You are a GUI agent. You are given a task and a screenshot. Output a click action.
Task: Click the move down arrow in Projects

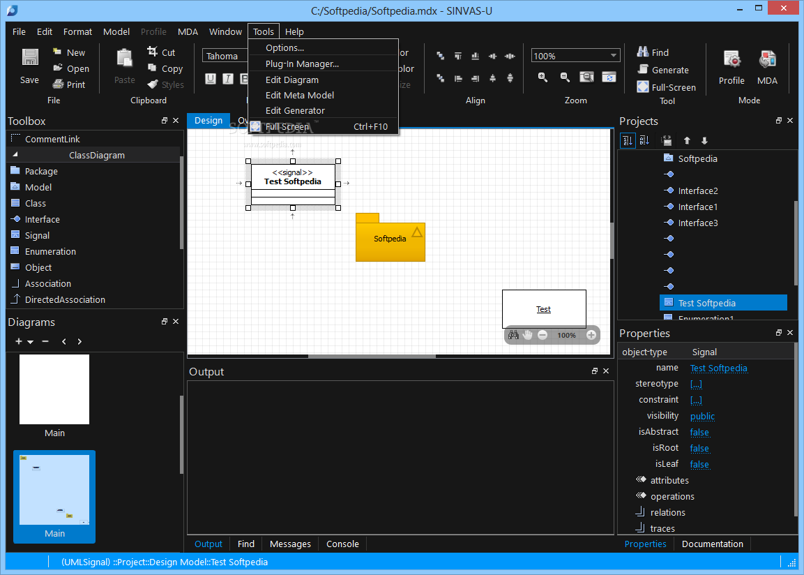704,140
